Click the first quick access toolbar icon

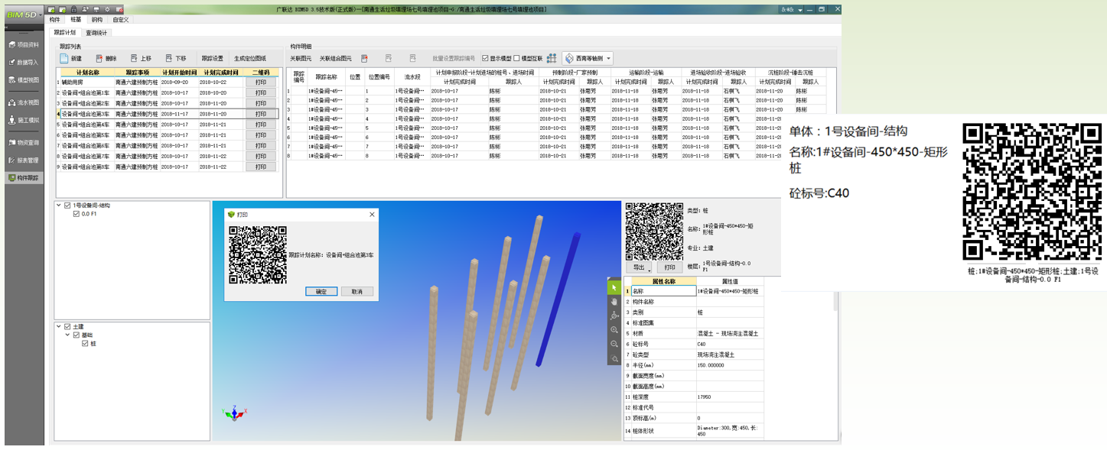click(51, 9)
